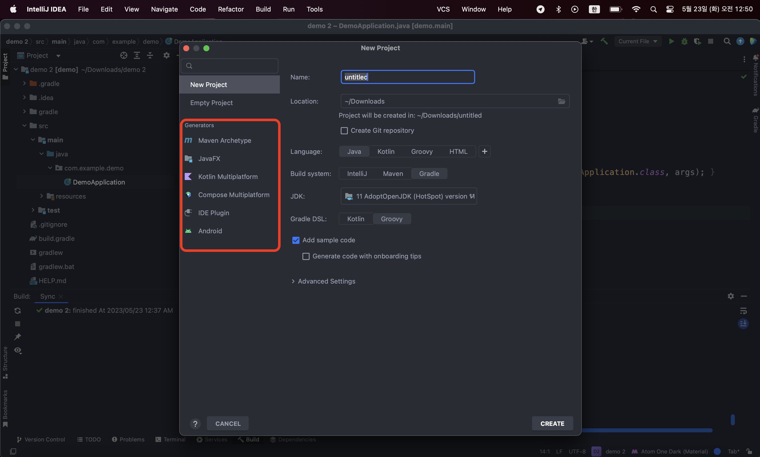Select the Compose Multiplatform generator

click(x=230, y=195)
